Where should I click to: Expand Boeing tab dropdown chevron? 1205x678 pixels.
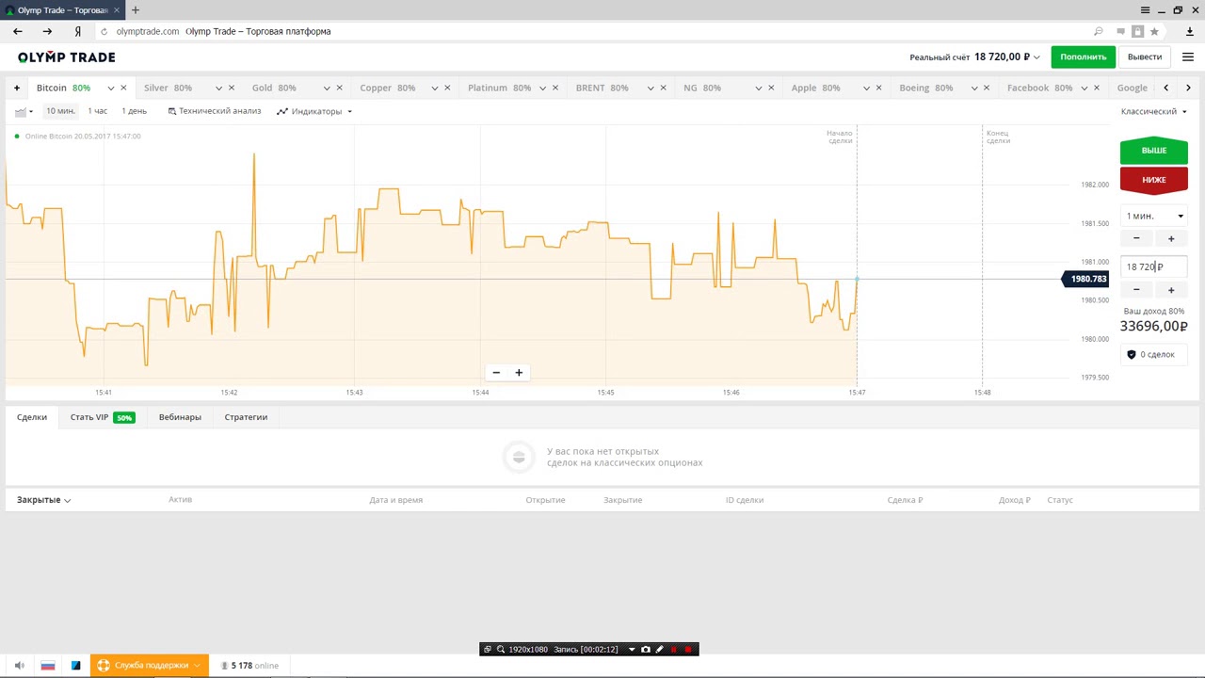(x=975, y=88)
